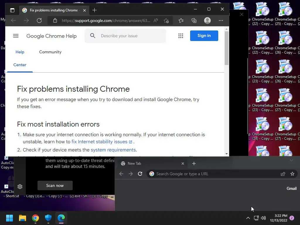Select ChromeSetup (22) - Copy top desktop icon
The image size is (300, 225).
tap(262, 14)
